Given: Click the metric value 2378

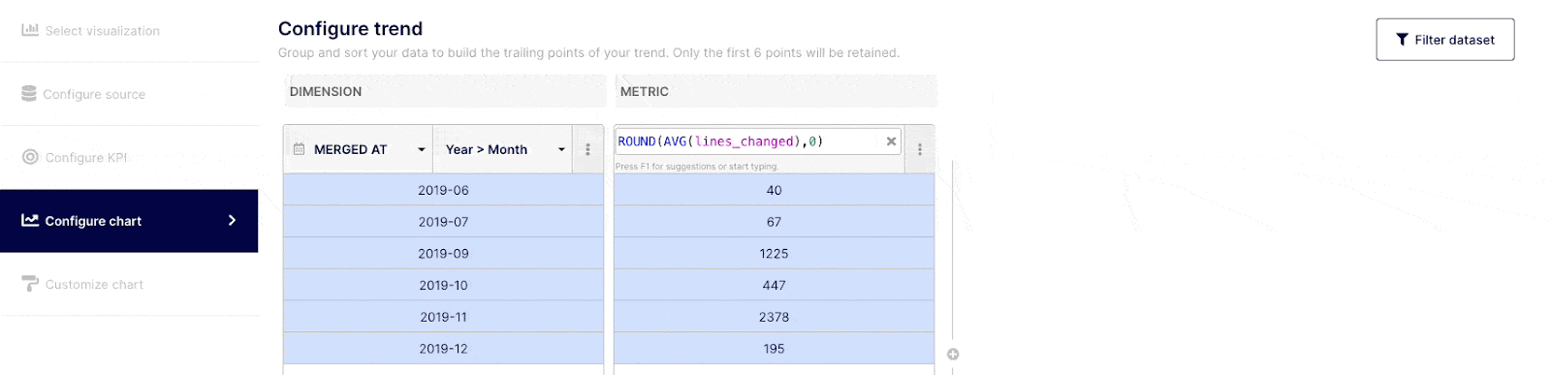Looking at the screenshot, I should tap(774, 317).
